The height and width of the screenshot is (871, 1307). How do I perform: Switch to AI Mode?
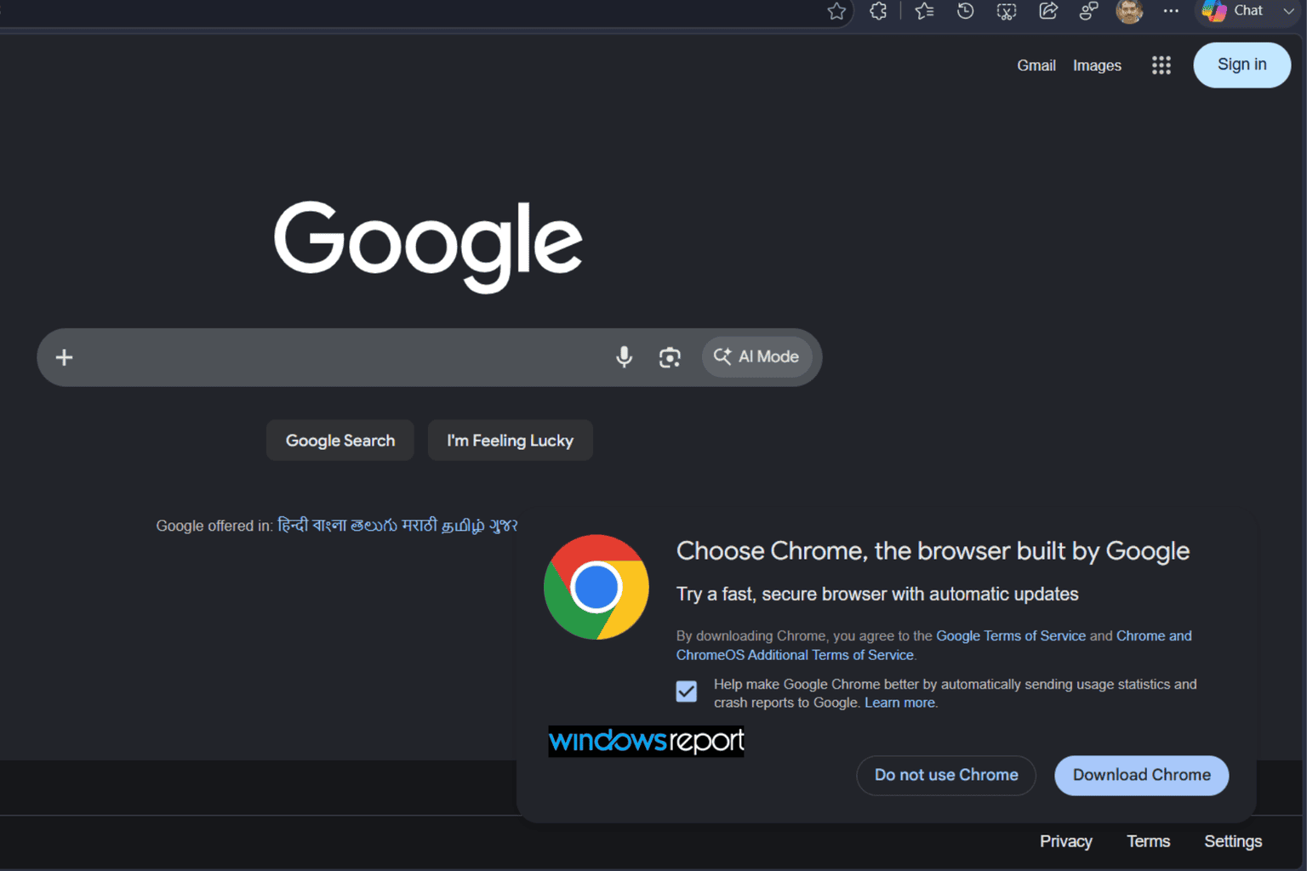pyautogui.click(x=756, y=356)
